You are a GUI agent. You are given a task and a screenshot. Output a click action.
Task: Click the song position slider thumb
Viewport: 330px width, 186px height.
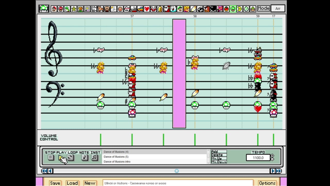coord(177,171)
